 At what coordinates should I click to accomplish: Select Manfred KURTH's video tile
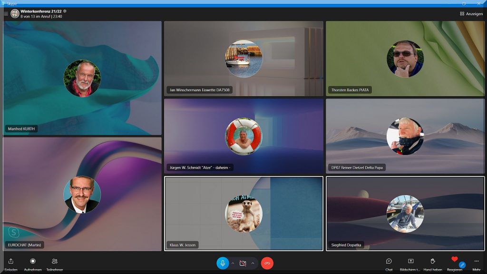[x=82, y=78]
